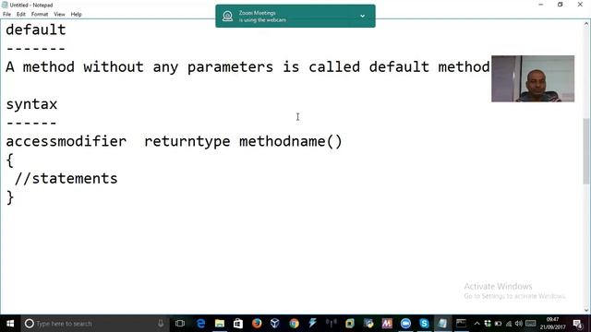Open the cube-shaped app in the taskbar
This screenshot has height=332, width=591.
[x=275, y=324]
